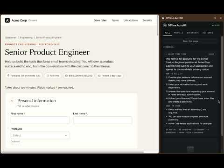Click the Open roles breadcrumb link
224x168 pixels.
click(x=11, y=38)
